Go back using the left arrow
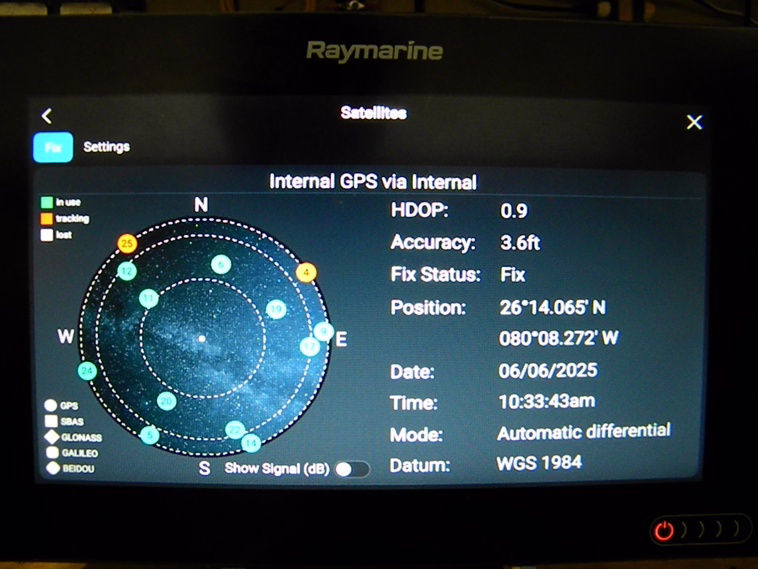 coord(47,116)
